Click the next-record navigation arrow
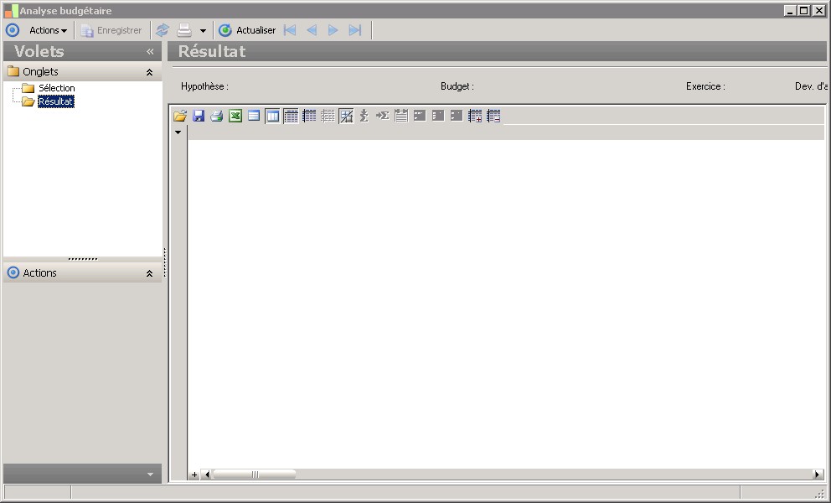The image size is (831, 503). 333,30
